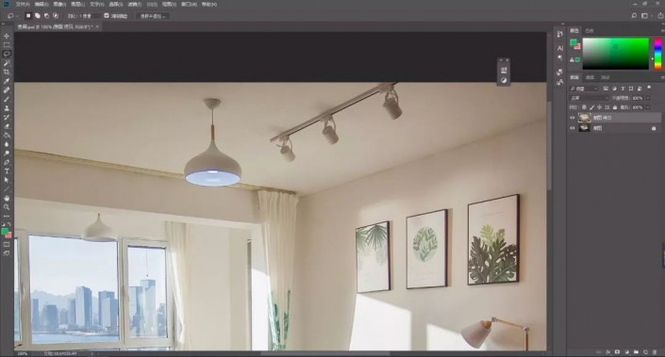Select the Move tool

(7, 36)
